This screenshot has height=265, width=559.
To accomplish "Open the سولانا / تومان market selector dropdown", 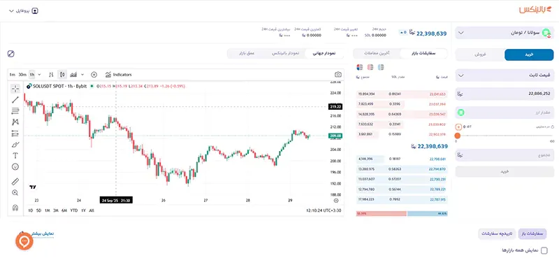I will tap(504, 33).
